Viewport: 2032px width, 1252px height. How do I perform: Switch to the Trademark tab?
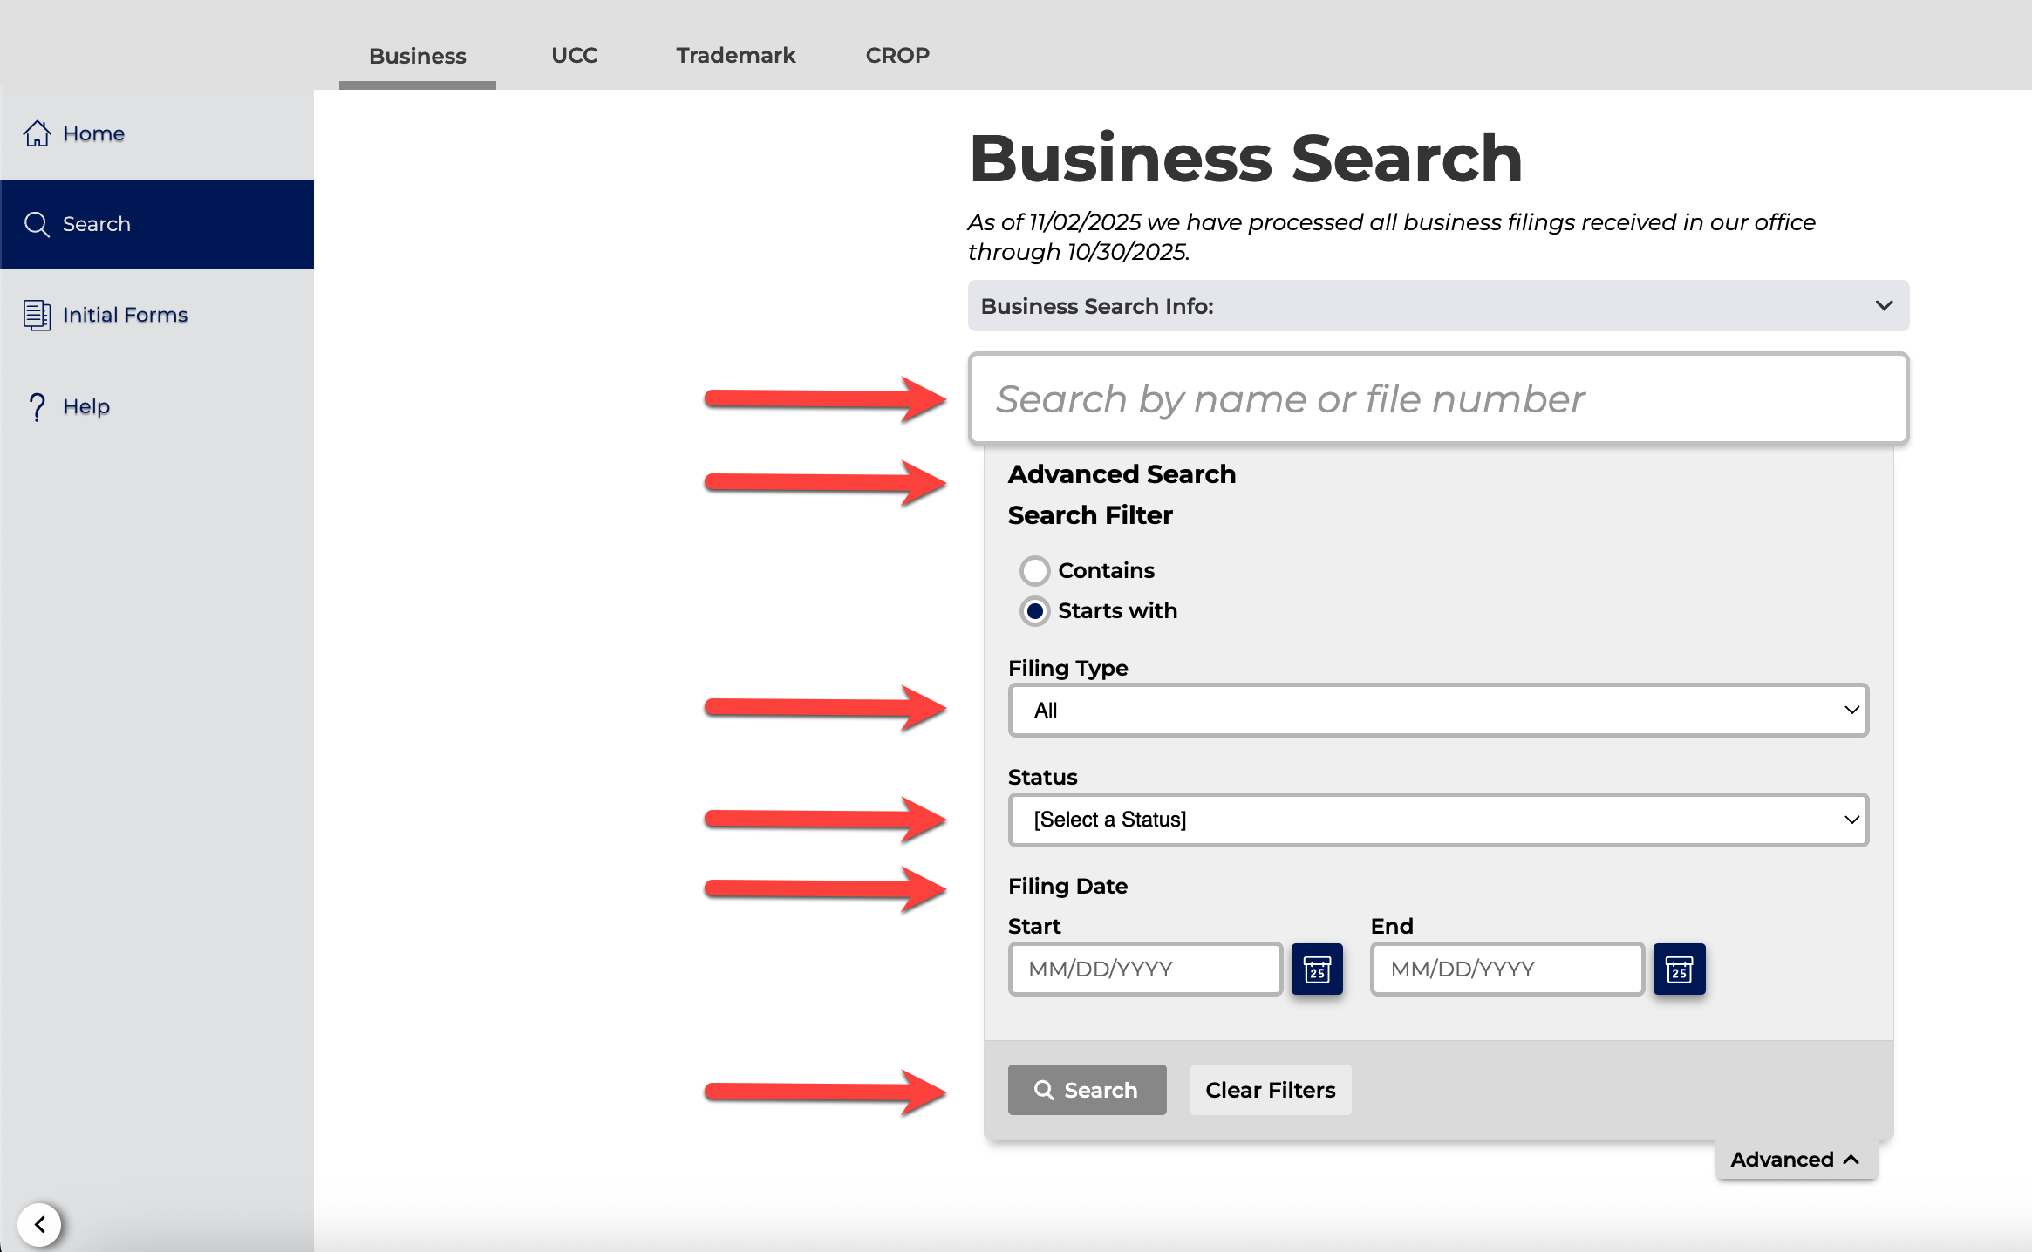point(735,55)
